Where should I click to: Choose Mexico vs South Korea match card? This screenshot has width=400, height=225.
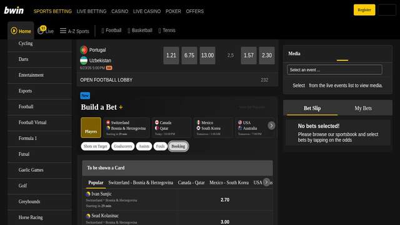pos(213,127)
